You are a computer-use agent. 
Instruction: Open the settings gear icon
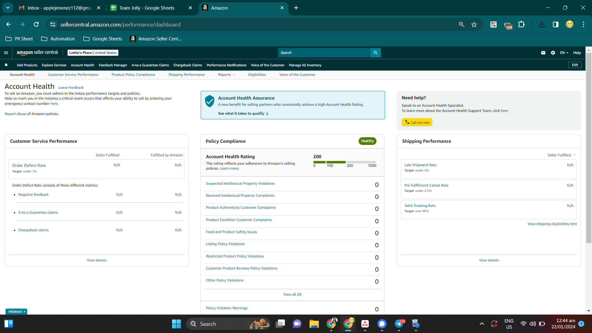pos(553,53)
